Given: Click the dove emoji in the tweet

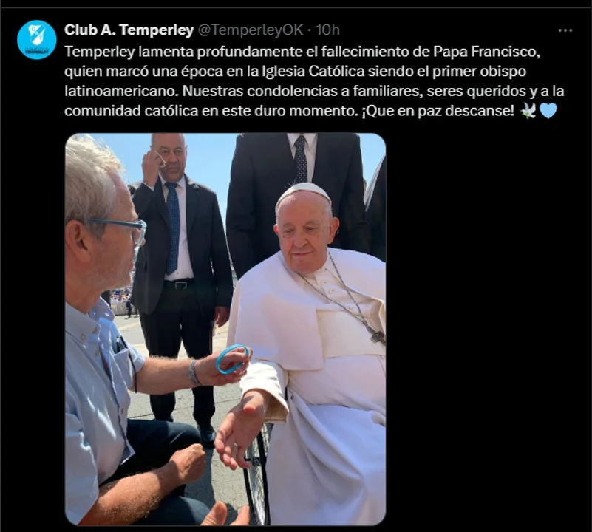Looking at the screenshot, I should [x=528, y=111].
